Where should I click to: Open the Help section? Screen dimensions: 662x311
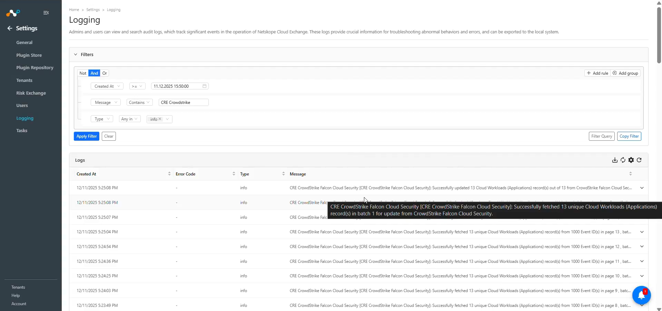(16, 296)
